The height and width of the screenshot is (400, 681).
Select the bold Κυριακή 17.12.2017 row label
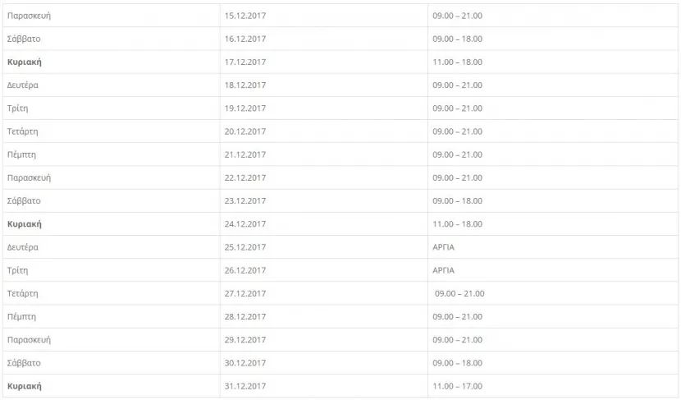click(25, 62)
